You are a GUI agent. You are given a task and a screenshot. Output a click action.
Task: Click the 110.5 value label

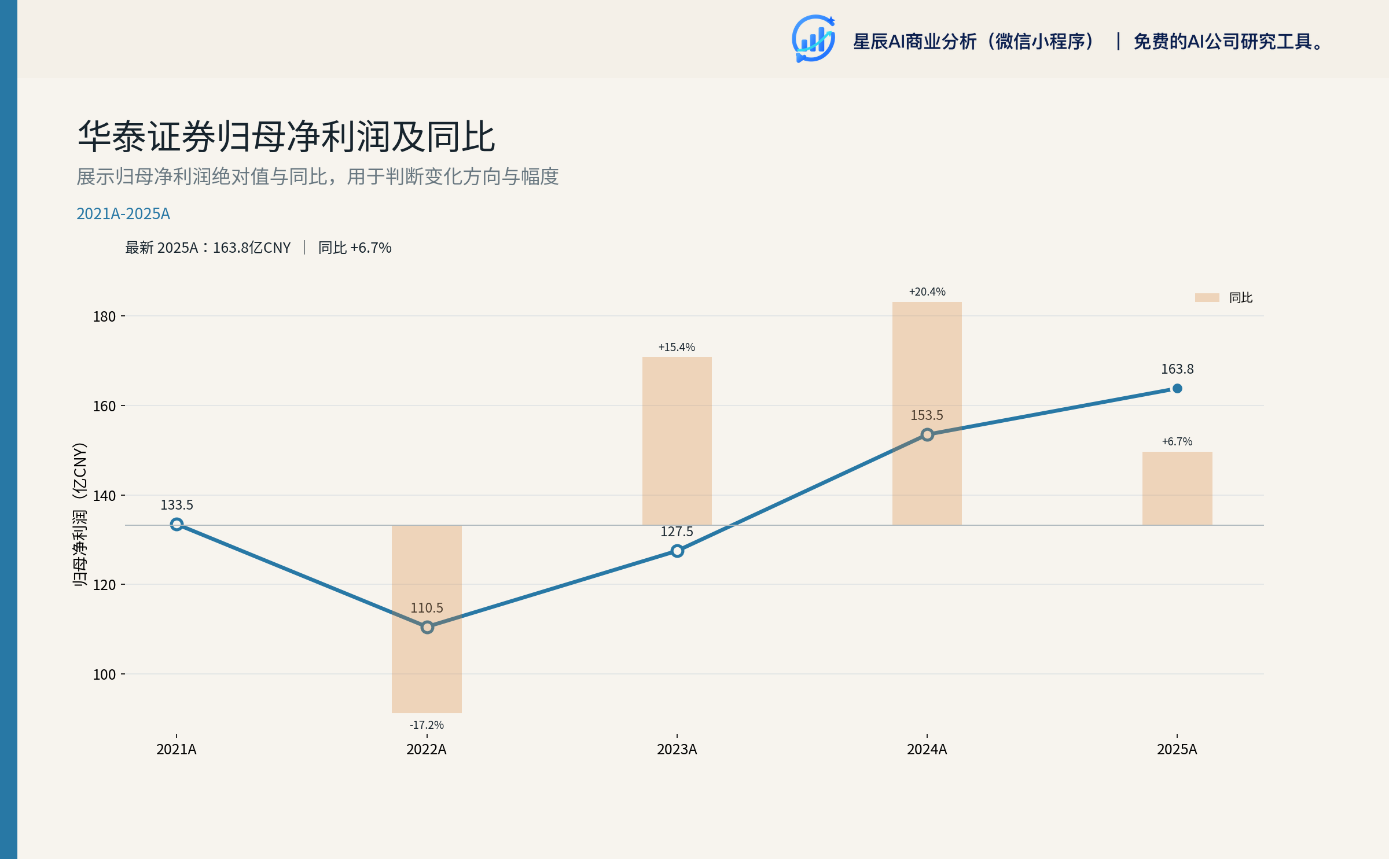427,608
